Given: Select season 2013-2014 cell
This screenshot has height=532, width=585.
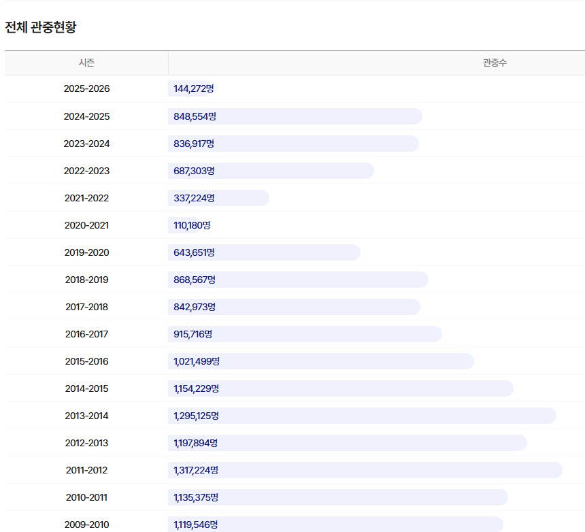Looking at the screenshot, I should click(86, 416).
